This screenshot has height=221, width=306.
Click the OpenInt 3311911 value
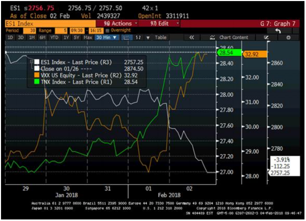click(177, 16)
